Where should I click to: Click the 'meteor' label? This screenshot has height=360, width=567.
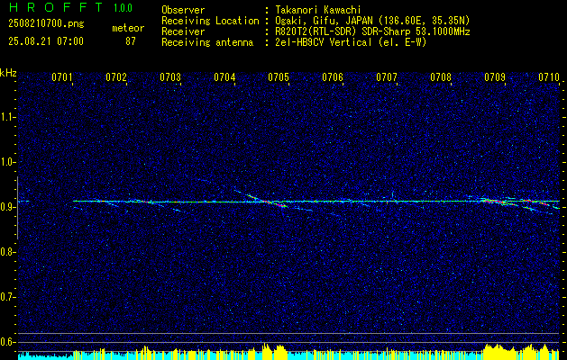128,28
